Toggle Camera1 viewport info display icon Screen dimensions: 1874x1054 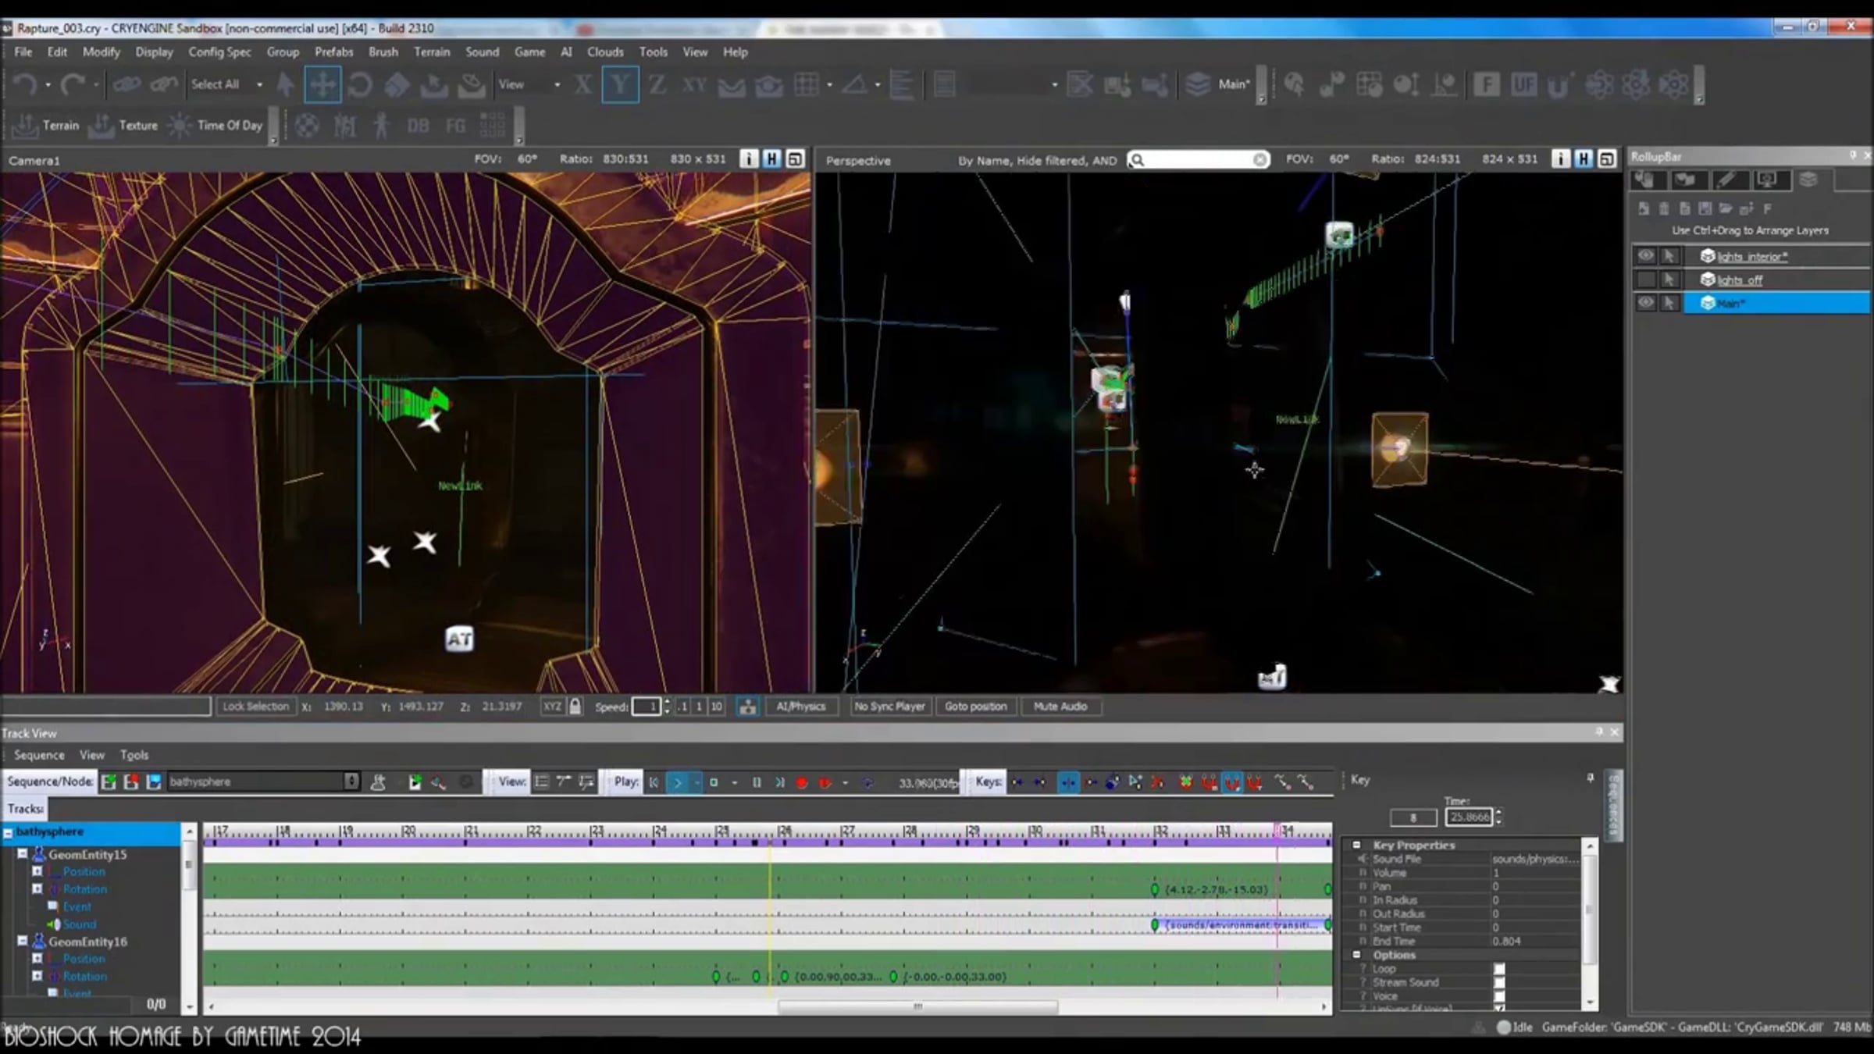[x=748, y=159]
